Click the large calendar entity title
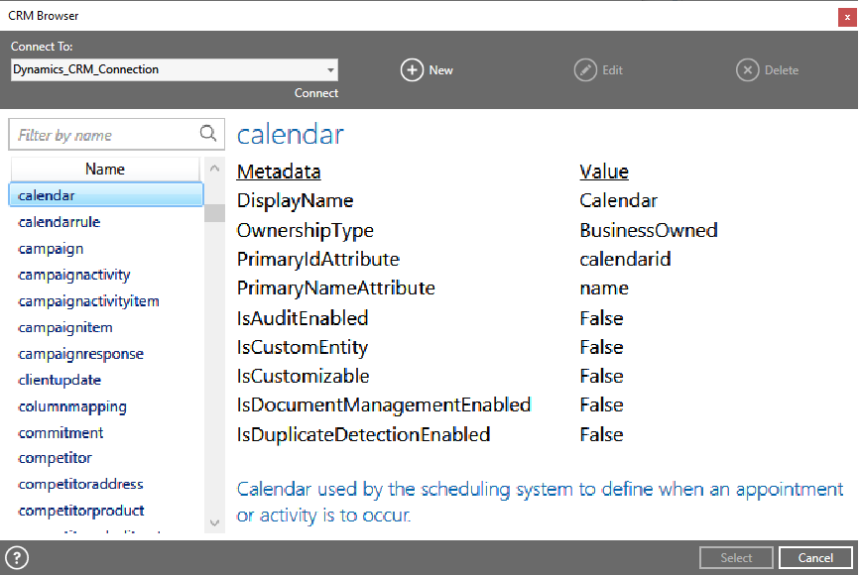 [290, 135]
